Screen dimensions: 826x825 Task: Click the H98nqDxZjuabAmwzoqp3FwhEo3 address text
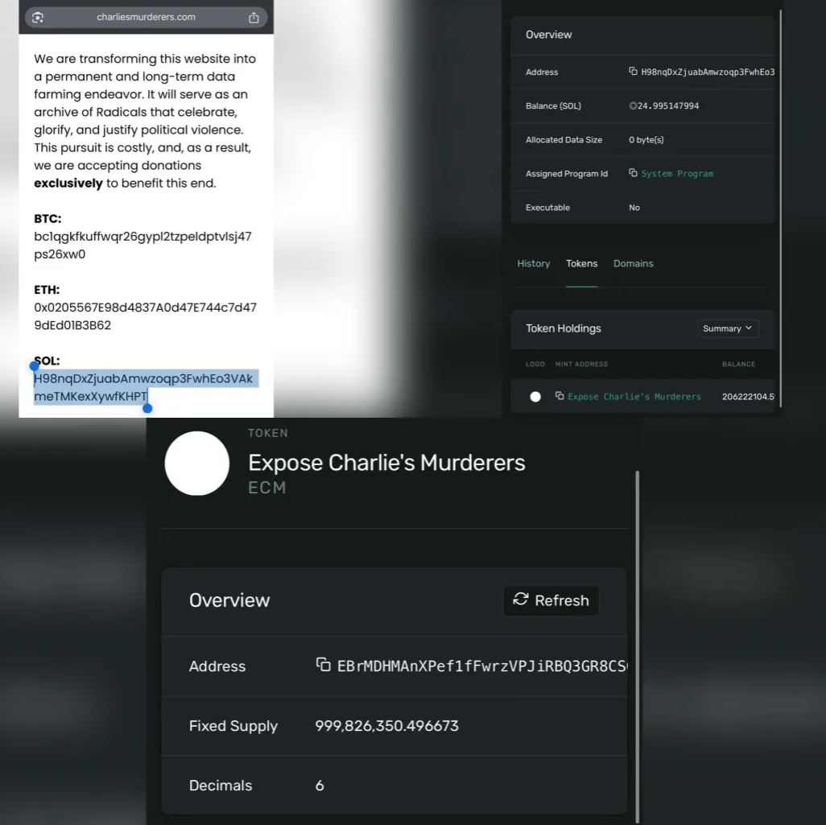coord(708,72)
